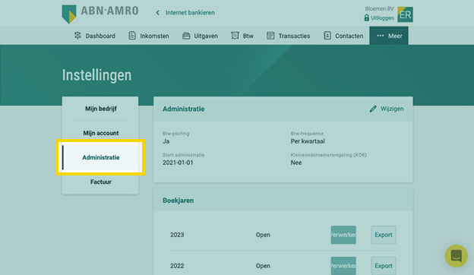
Task: Click the Uitgaven wallet icon
Action: (186, 36)
